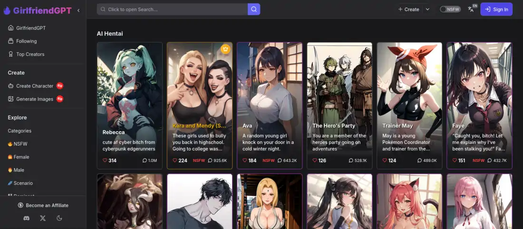
Task: Click the GirlfriendGPT flame logo icon
Action: coord(7,10)
